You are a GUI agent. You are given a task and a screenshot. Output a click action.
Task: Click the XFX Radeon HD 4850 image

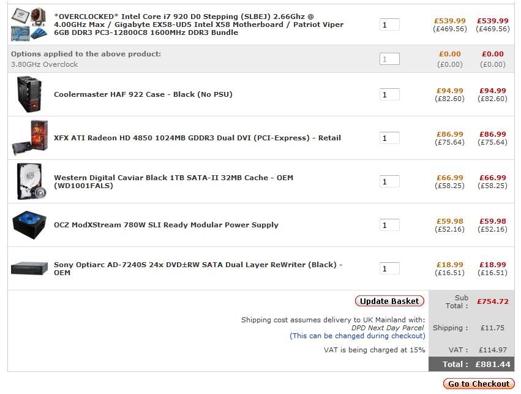[x=29, y=138]
